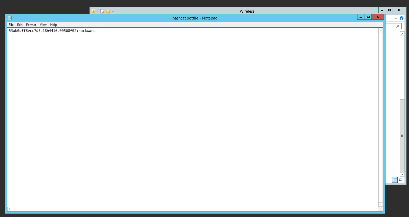Open Explorer Help via blue question mark
The width and height of the screenshot is (409, 217).
[402, 18]
